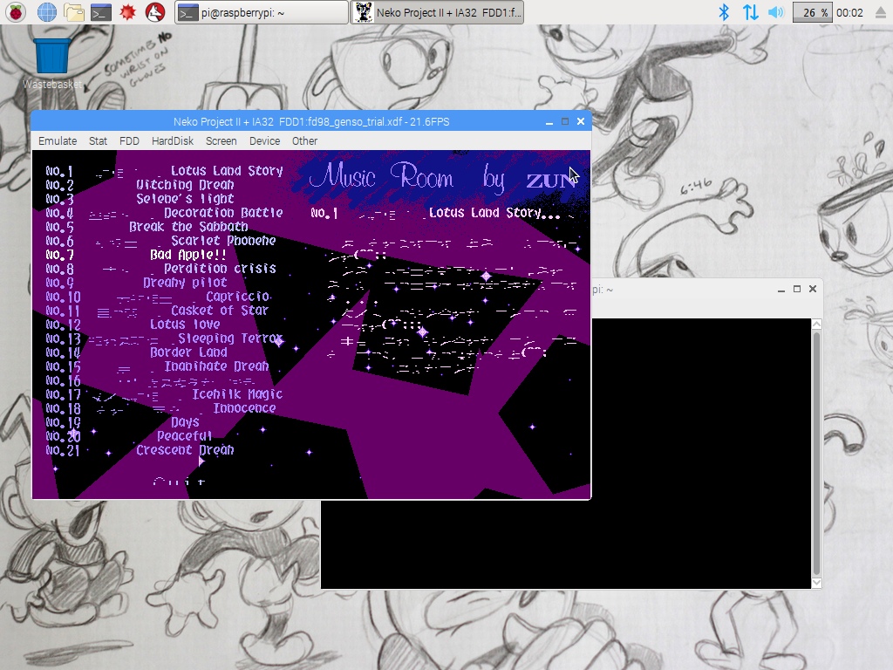This screenshot has width=893, height=670.
Task: Open the Raspberry Pi main menu
Action: pyautogui.click(x=16, y=12)
